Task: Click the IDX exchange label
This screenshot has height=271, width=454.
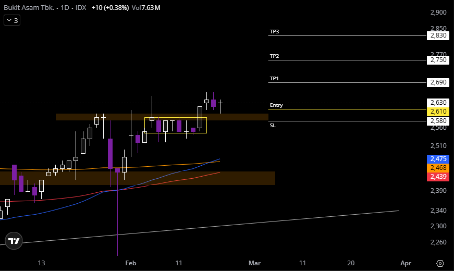Action: tap(81, 7)
